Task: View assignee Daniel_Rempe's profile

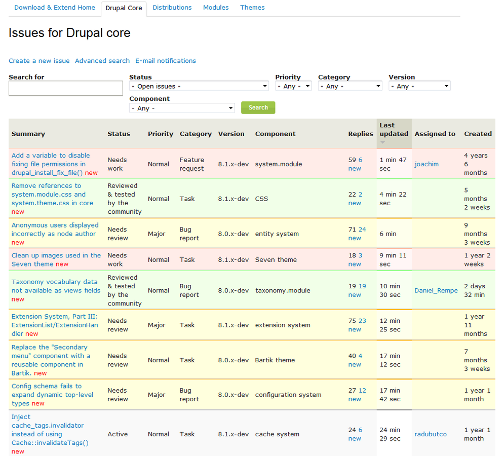Action: pos(436,290)
